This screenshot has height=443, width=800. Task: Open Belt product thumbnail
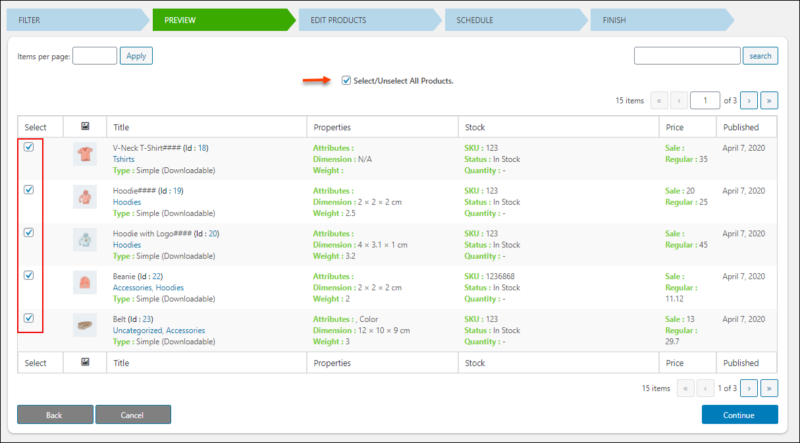tap(85, 325)
